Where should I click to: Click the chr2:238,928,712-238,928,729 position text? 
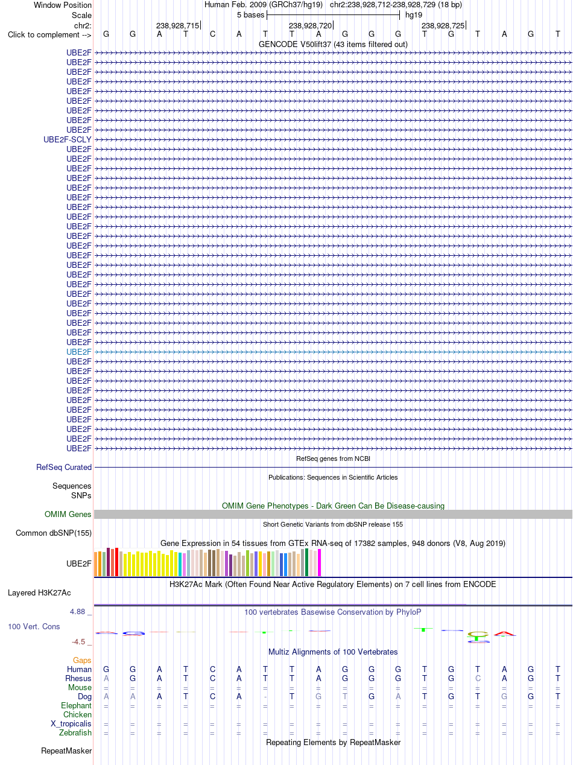coord(396,5)
